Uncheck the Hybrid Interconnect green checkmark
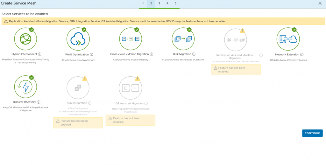The width and height of the screenshot is (326, 165). click(32, 30)
